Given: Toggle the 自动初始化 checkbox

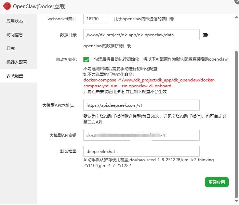Looking at the screenshot, I should click(x=86, y=60).
